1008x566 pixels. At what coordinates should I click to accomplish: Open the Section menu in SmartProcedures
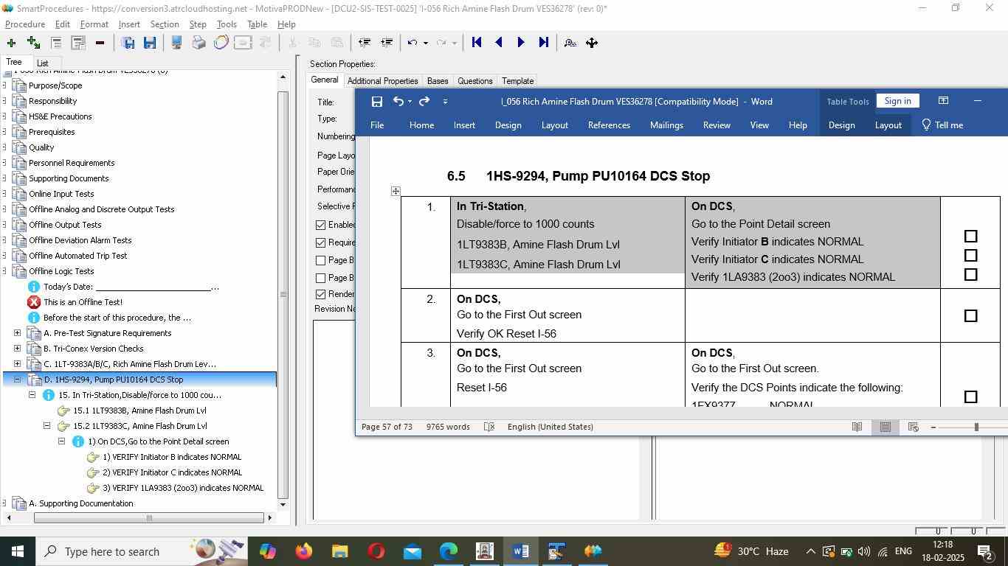pyautogui.click(x=165, y=24)
